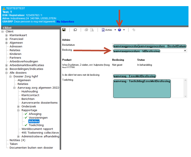Click the print icon in toolbar

(x=86, y=30)
